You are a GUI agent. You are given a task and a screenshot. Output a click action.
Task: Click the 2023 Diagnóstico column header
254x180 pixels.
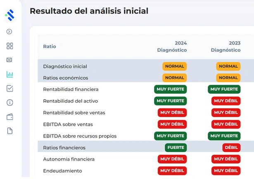click(x=226, y=47)
